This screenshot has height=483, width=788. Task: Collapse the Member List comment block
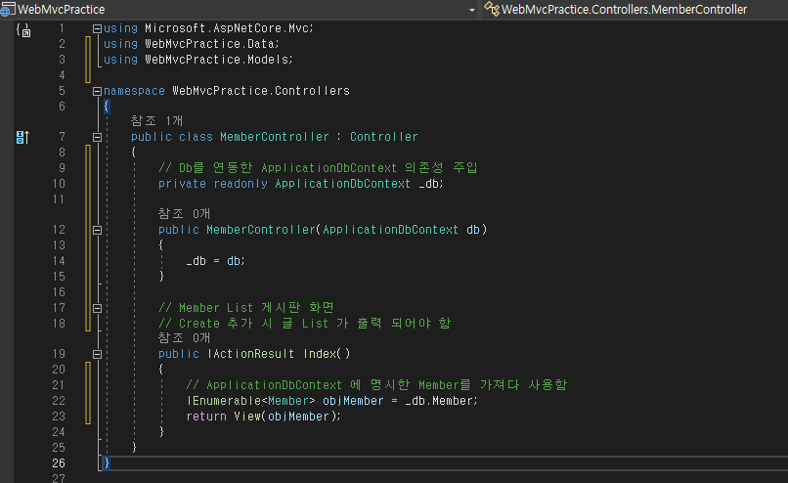pyautogui.click(x=97, y=308)
